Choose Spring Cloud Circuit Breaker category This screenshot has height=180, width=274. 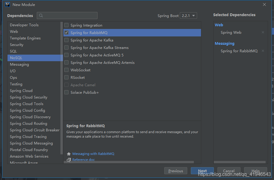34,130
